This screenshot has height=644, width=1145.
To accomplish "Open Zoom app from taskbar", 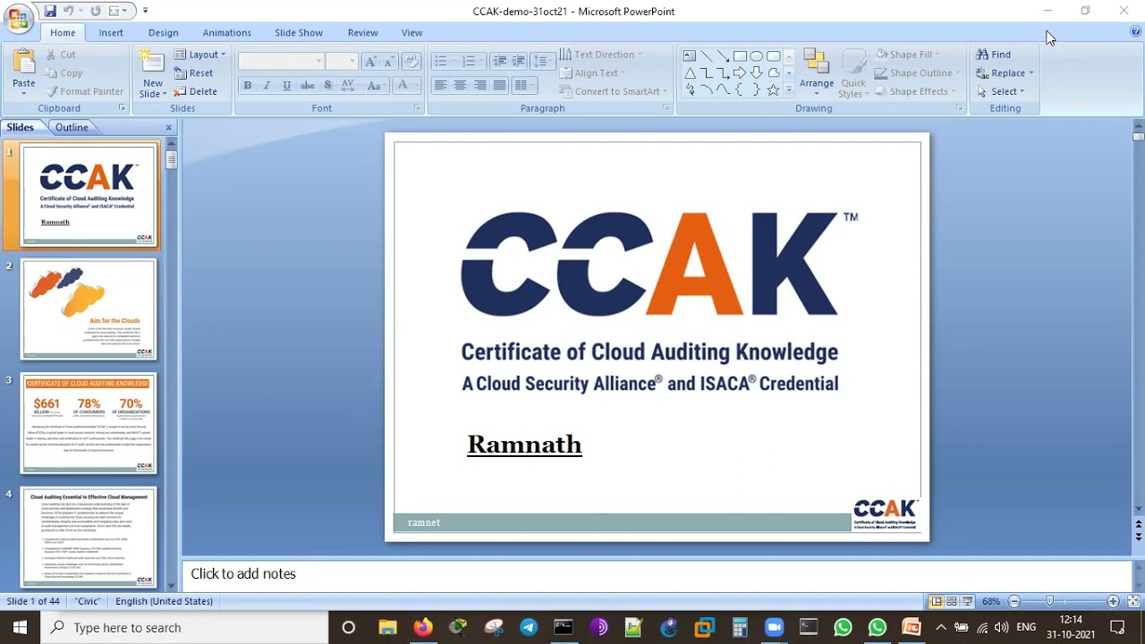I will point(774,628).
